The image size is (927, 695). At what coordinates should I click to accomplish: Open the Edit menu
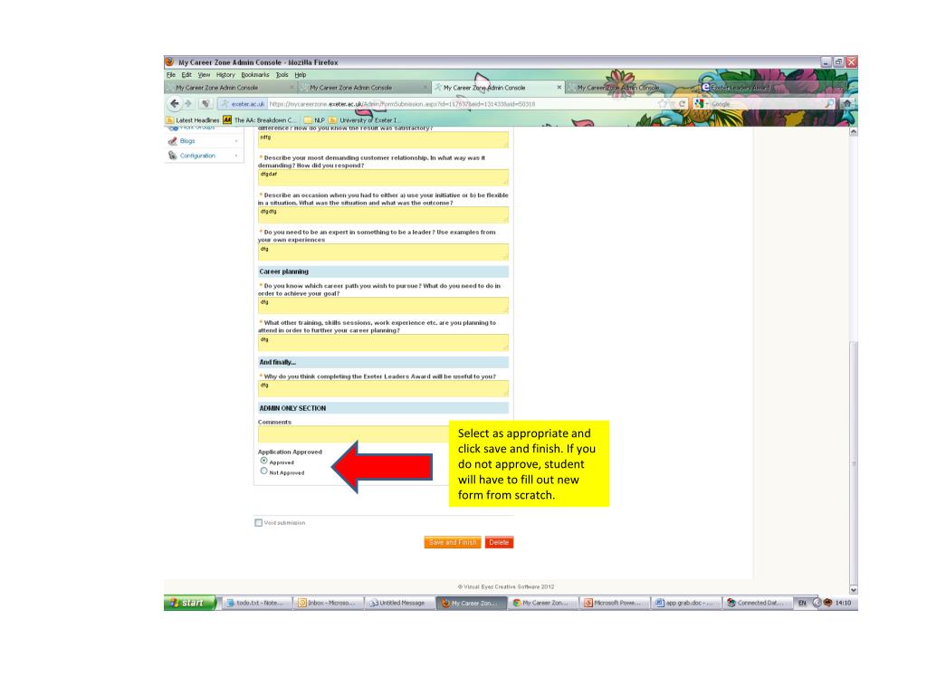point(186,75)
